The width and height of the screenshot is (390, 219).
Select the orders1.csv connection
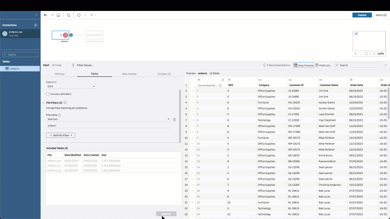tap(20, 34)
